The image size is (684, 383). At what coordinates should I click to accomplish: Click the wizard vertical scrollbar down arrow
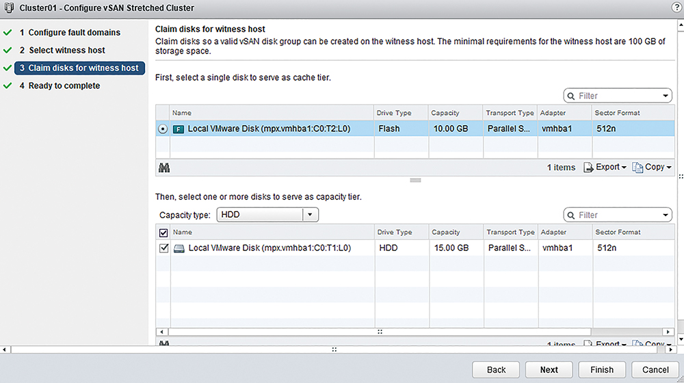(681, 339)
